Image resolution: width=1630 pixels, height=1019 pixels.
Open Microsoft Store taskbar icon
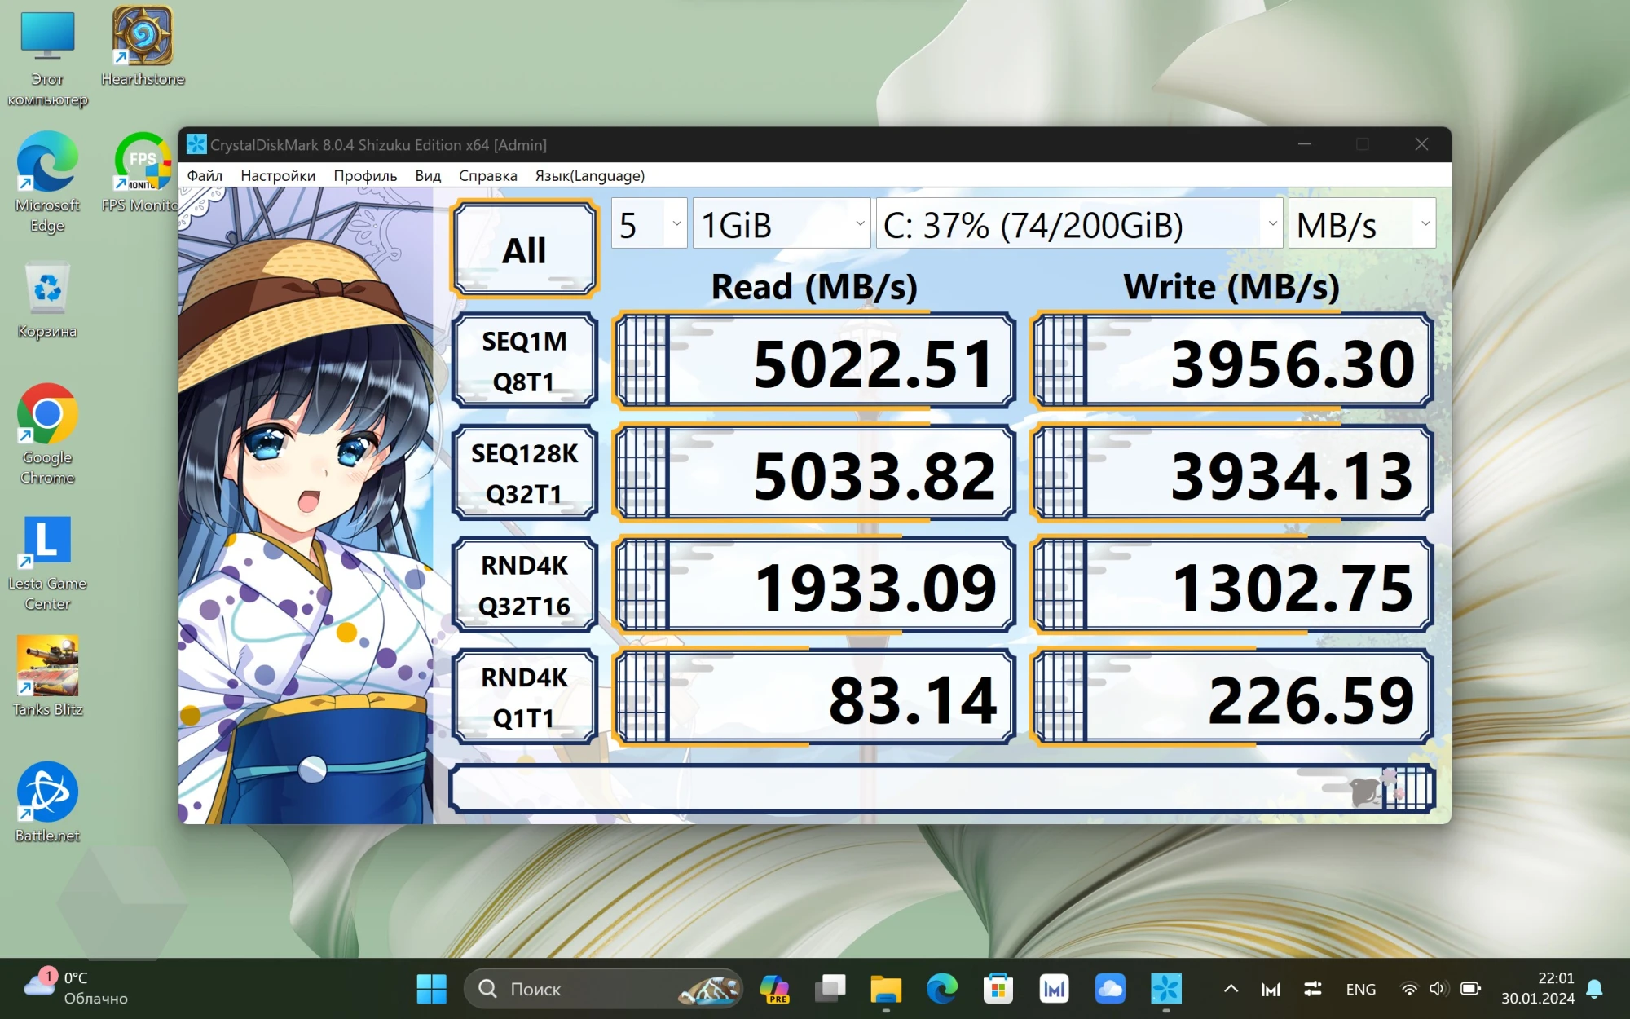pyautogui.click(x=998, y=989)
